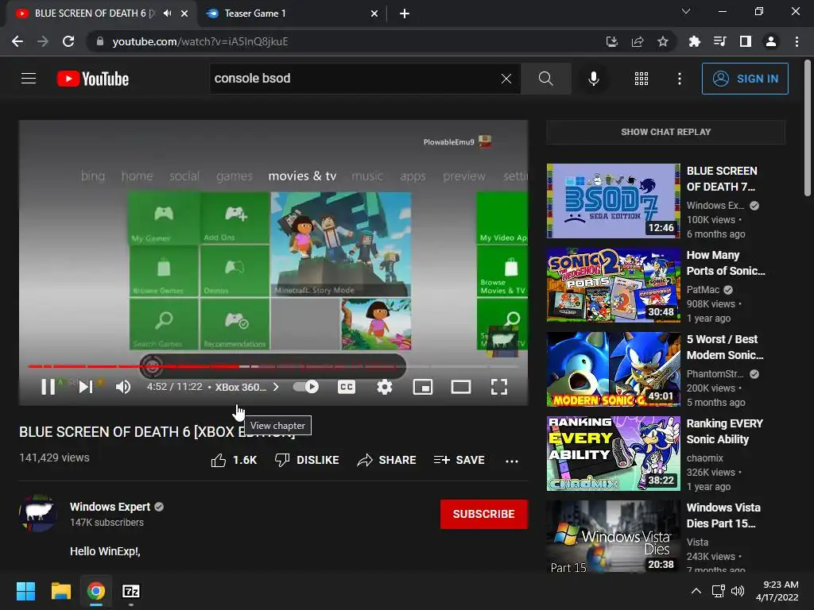814x610 pixels.
Task: Toggle Chrome side panel
Action: [745, 41]
